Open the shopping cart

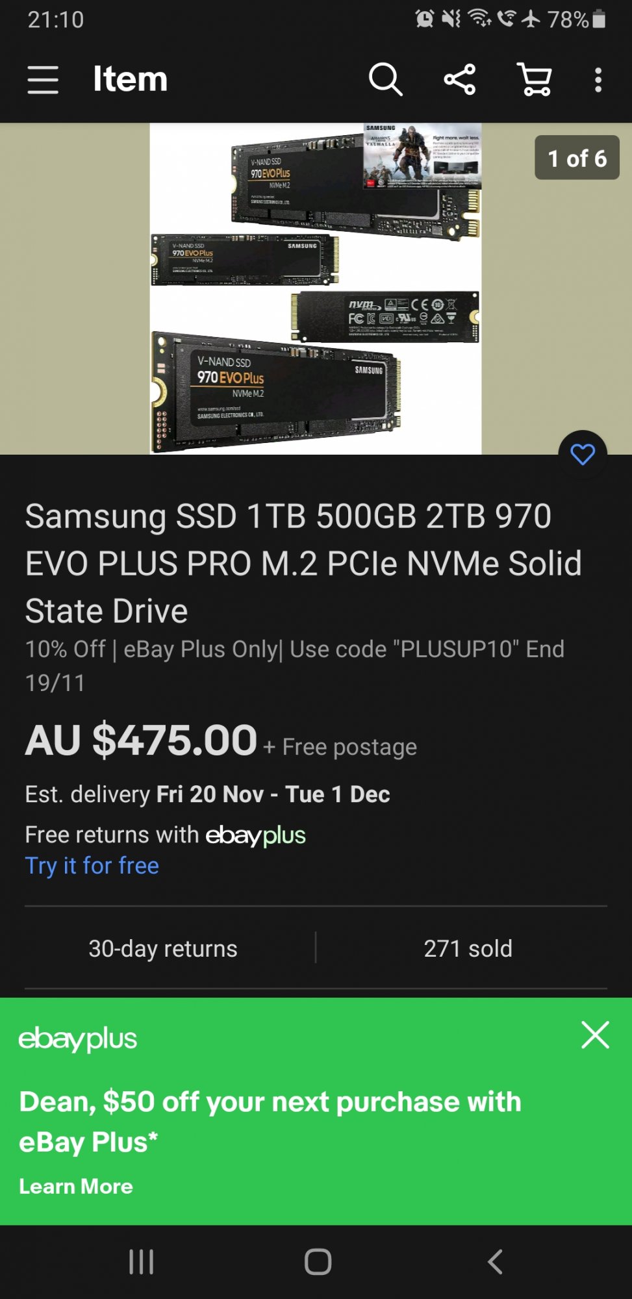pyautogui.click(x=535, y=79)
